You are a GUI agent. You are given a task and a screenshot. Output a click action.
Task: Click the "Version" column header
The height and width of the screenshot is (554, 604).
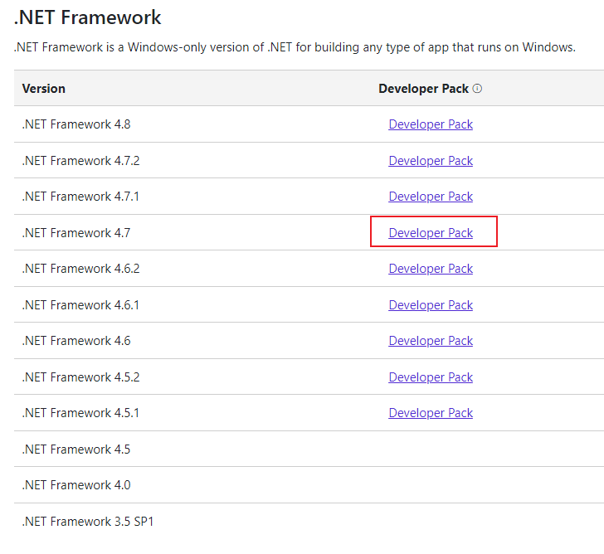click(43, 89)
